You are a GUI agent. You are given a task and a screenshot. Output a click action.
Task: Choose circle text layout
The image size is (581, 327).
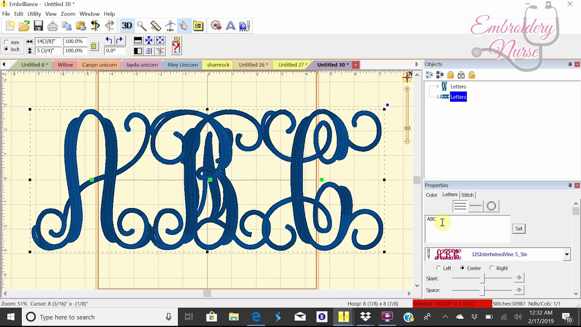coord(492,206)
